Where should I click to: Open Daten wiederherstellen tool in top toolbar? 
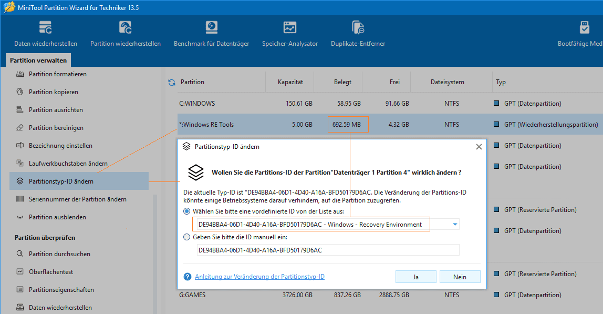[45, 34]
